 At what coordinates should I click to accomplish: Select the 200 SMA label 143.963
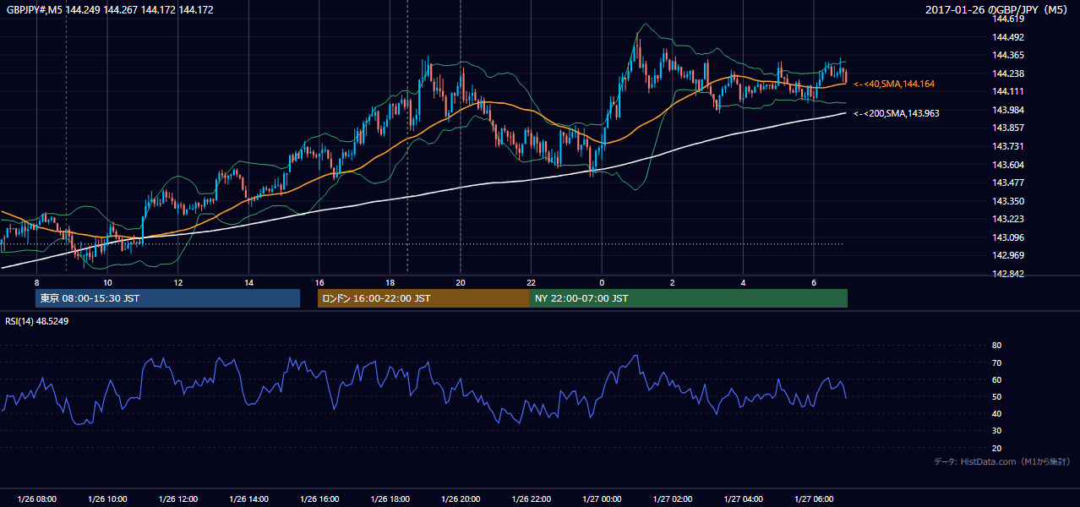897,113
